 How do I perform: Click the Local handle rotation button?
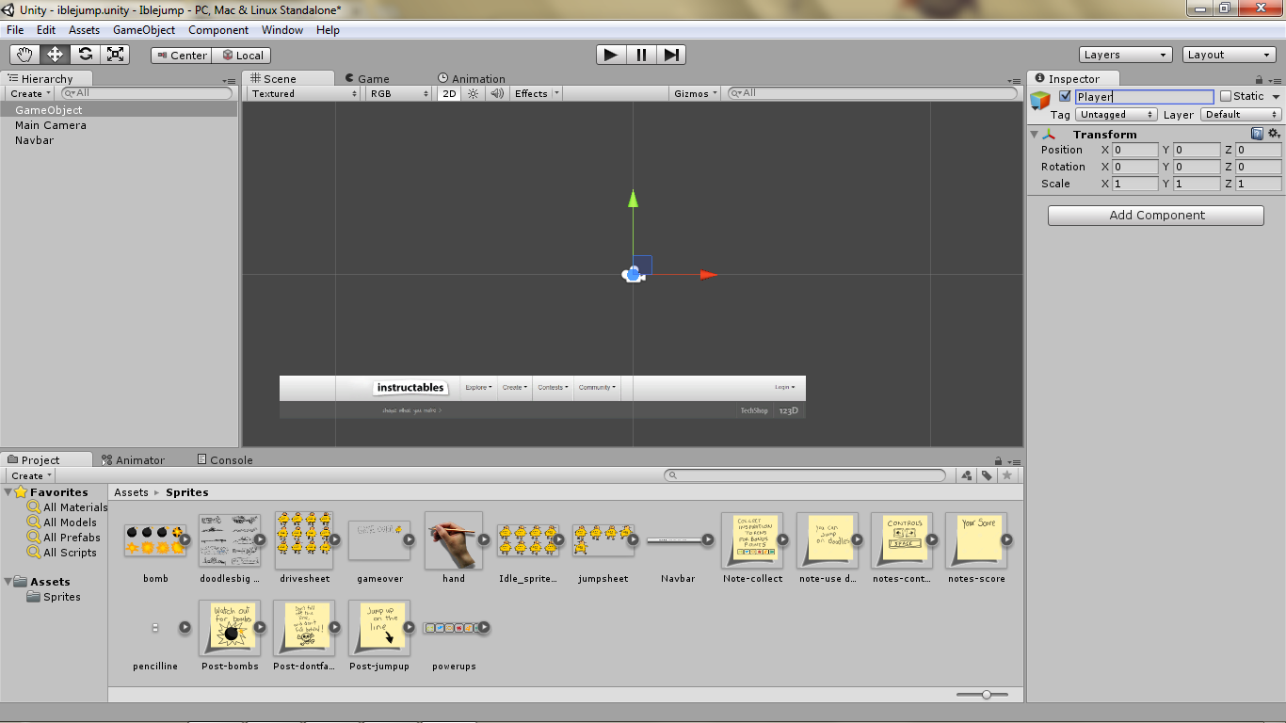pyautogui.click(x=241, y=55)
